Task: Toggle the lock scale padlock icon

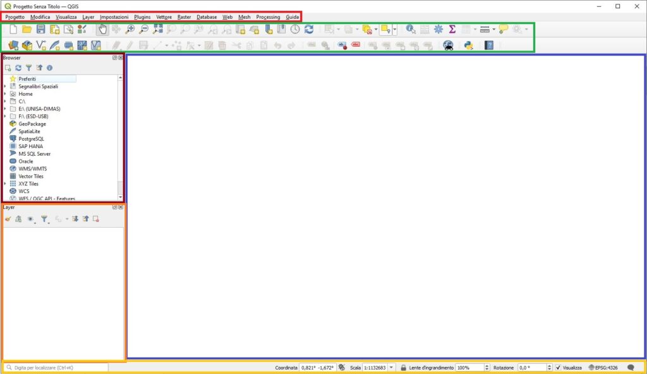Action: click(403, 368)
